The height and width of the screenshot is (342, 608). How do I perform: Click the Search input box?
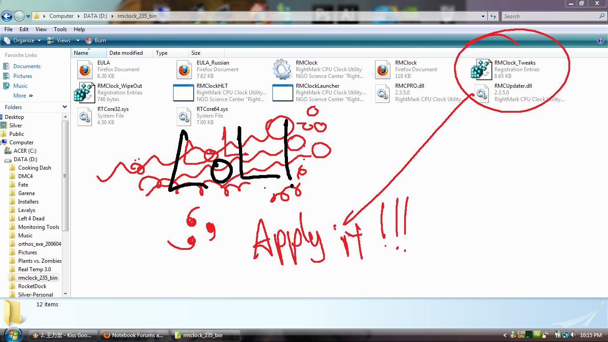[x=550, y=16]
